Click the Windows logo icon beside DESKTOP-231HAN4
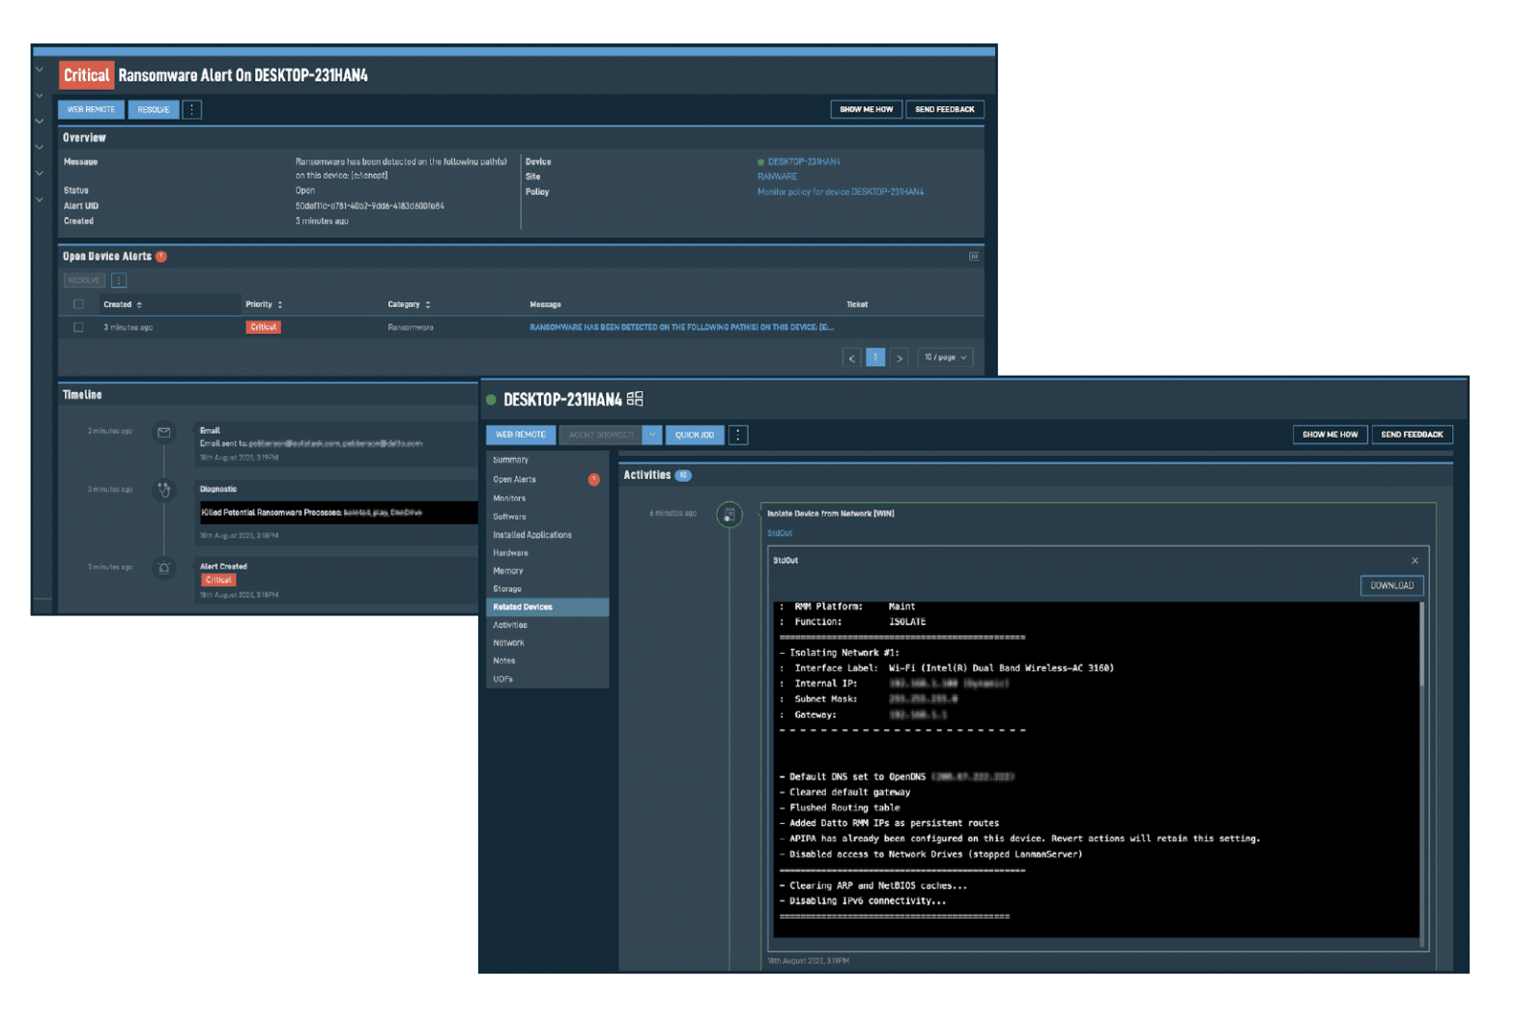Image resolution: width=1515 pixels, height=1019 pixels. pyautogui.click(x=635, y=399)
